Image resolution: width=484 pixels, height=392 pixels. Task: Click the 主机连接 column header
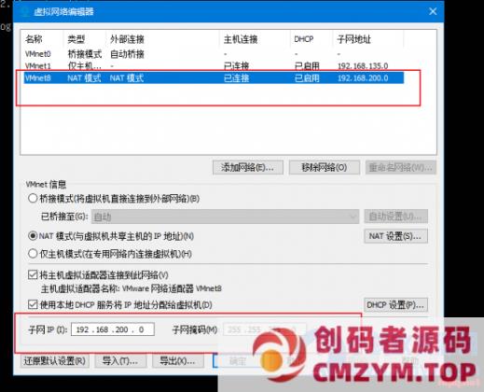241,39
